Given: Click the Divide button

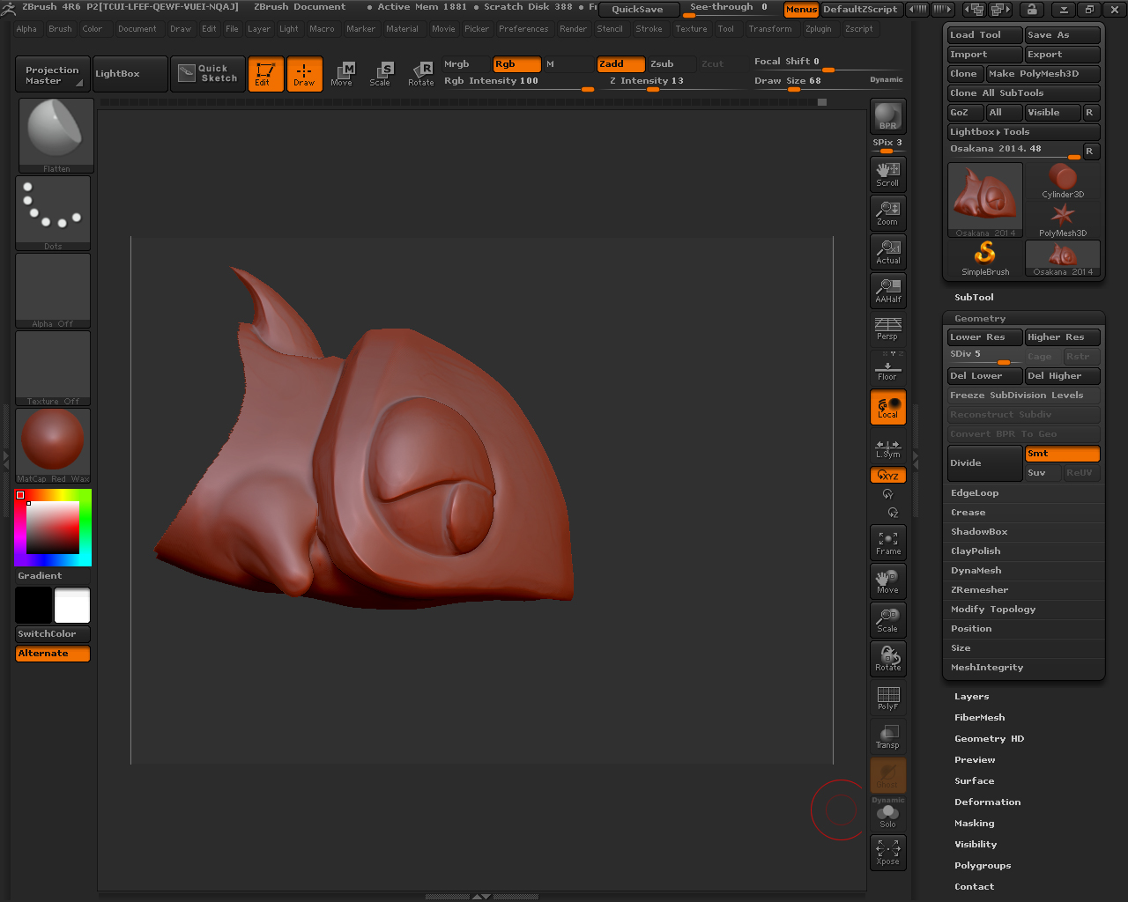Looking at the screenshot, I should click(985, 462).
